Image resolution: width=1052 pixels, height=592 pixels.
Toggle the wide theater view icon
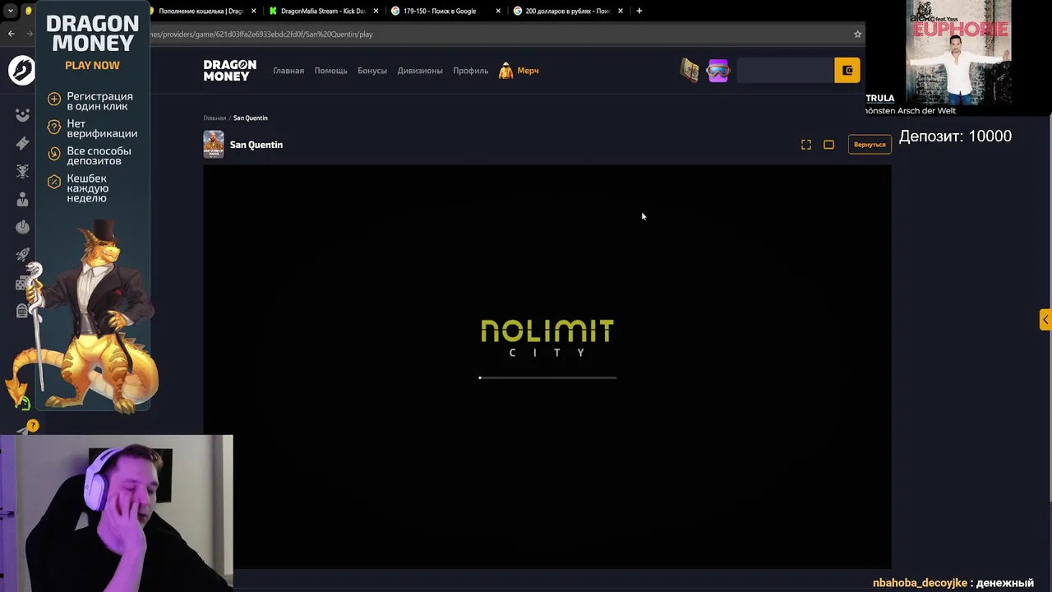pyautogui.click(x=828, y=145)
